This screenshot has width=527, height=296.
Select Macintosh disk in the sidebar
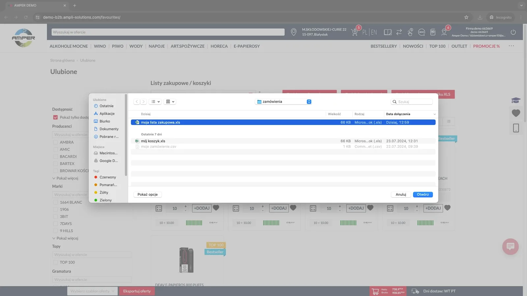pyautogui.click(x=108, y=153)
